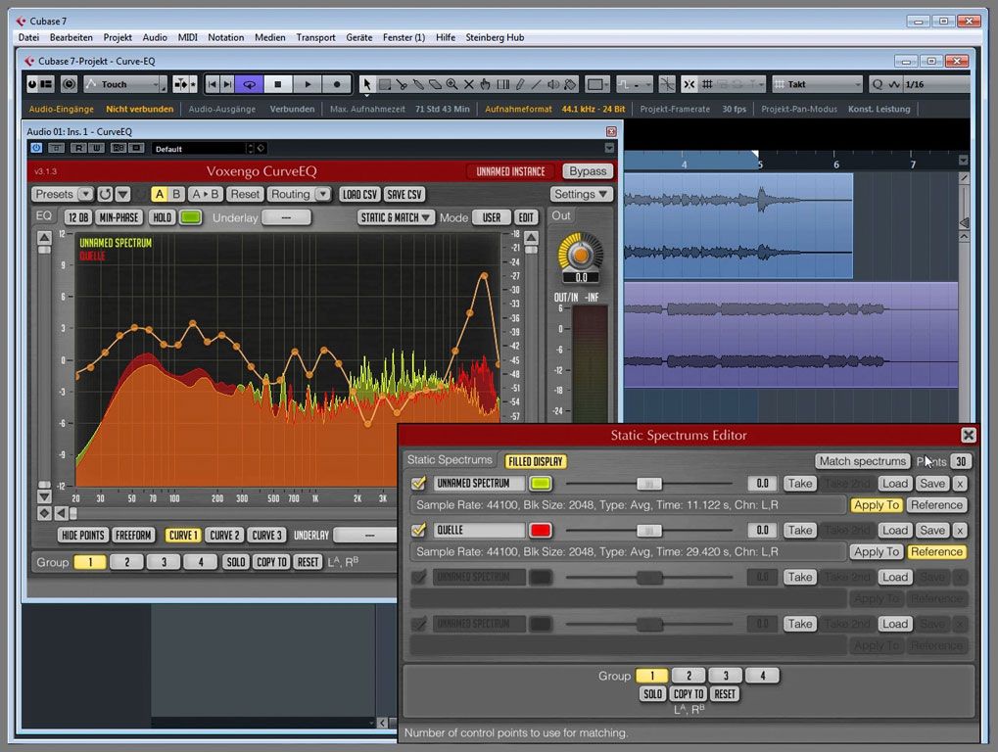The image size is (998, 752).
Task: Click Reference button in QUELLE row
Action: (x=936, y=551)
